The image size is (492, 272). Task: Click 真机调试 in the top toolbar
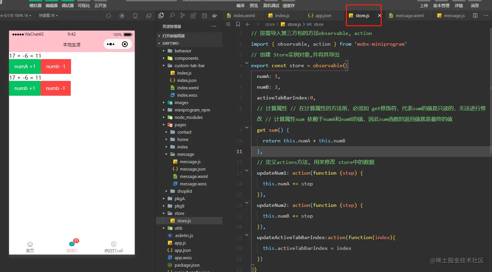(x=271, y=5)
